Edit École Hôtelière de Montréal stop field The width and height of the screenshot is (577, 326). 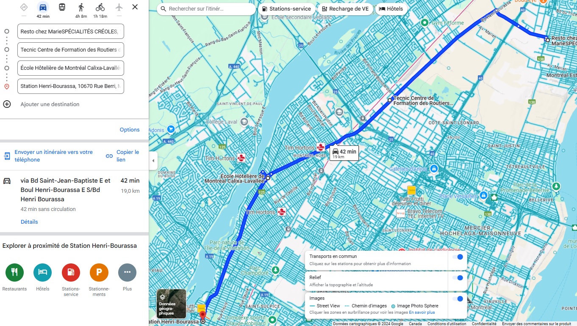(71, 68)
